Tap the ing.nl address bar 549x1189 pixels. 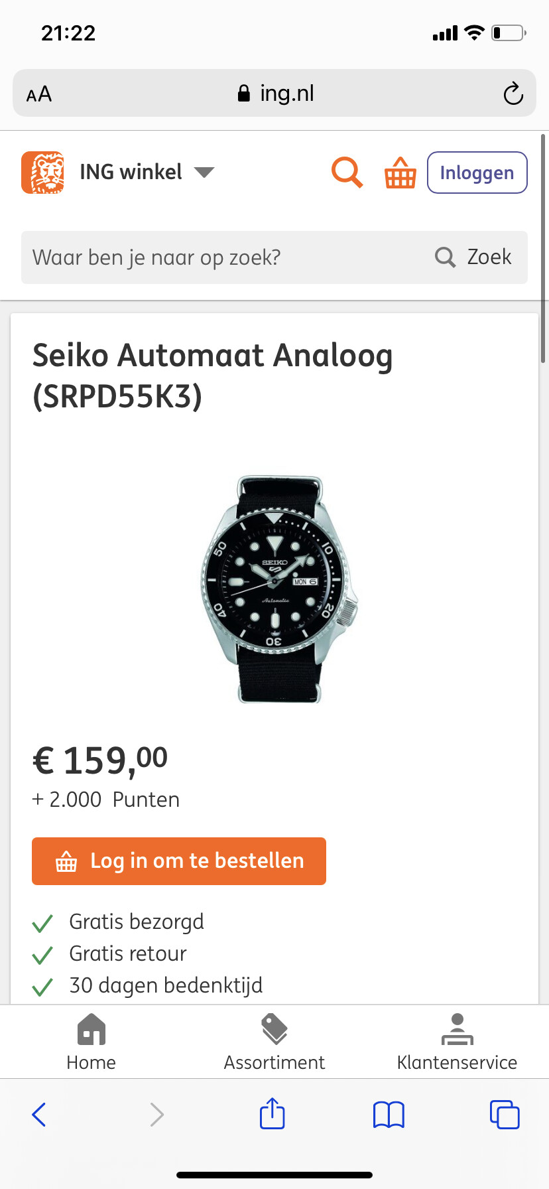(274, 94)
